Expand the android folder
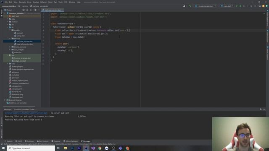The image size is (269, 151). coord(8,22)
